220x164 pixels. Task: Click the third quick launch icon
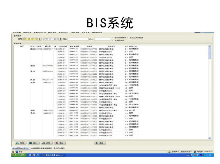(38, 155)
